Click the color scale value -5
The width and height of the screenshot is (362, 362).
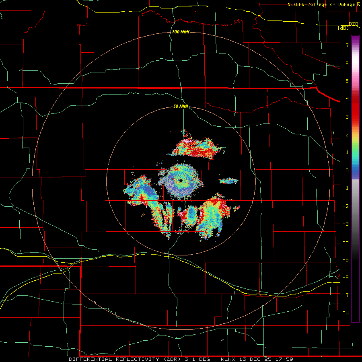346,260
